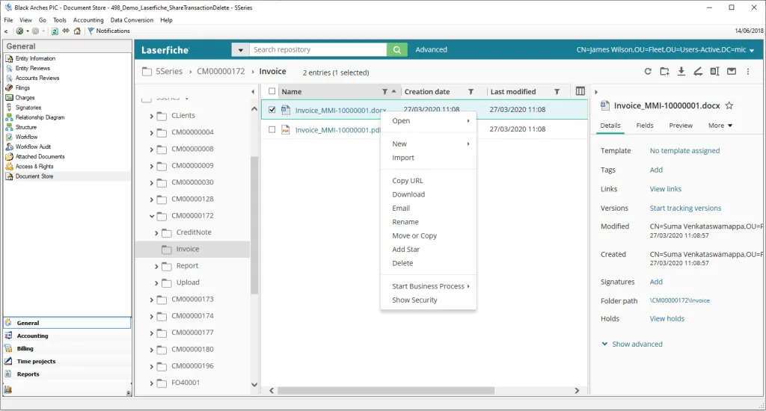Click the Search repository input field
This screenshot has height=411, width=766.
click(x=318, y=50)
